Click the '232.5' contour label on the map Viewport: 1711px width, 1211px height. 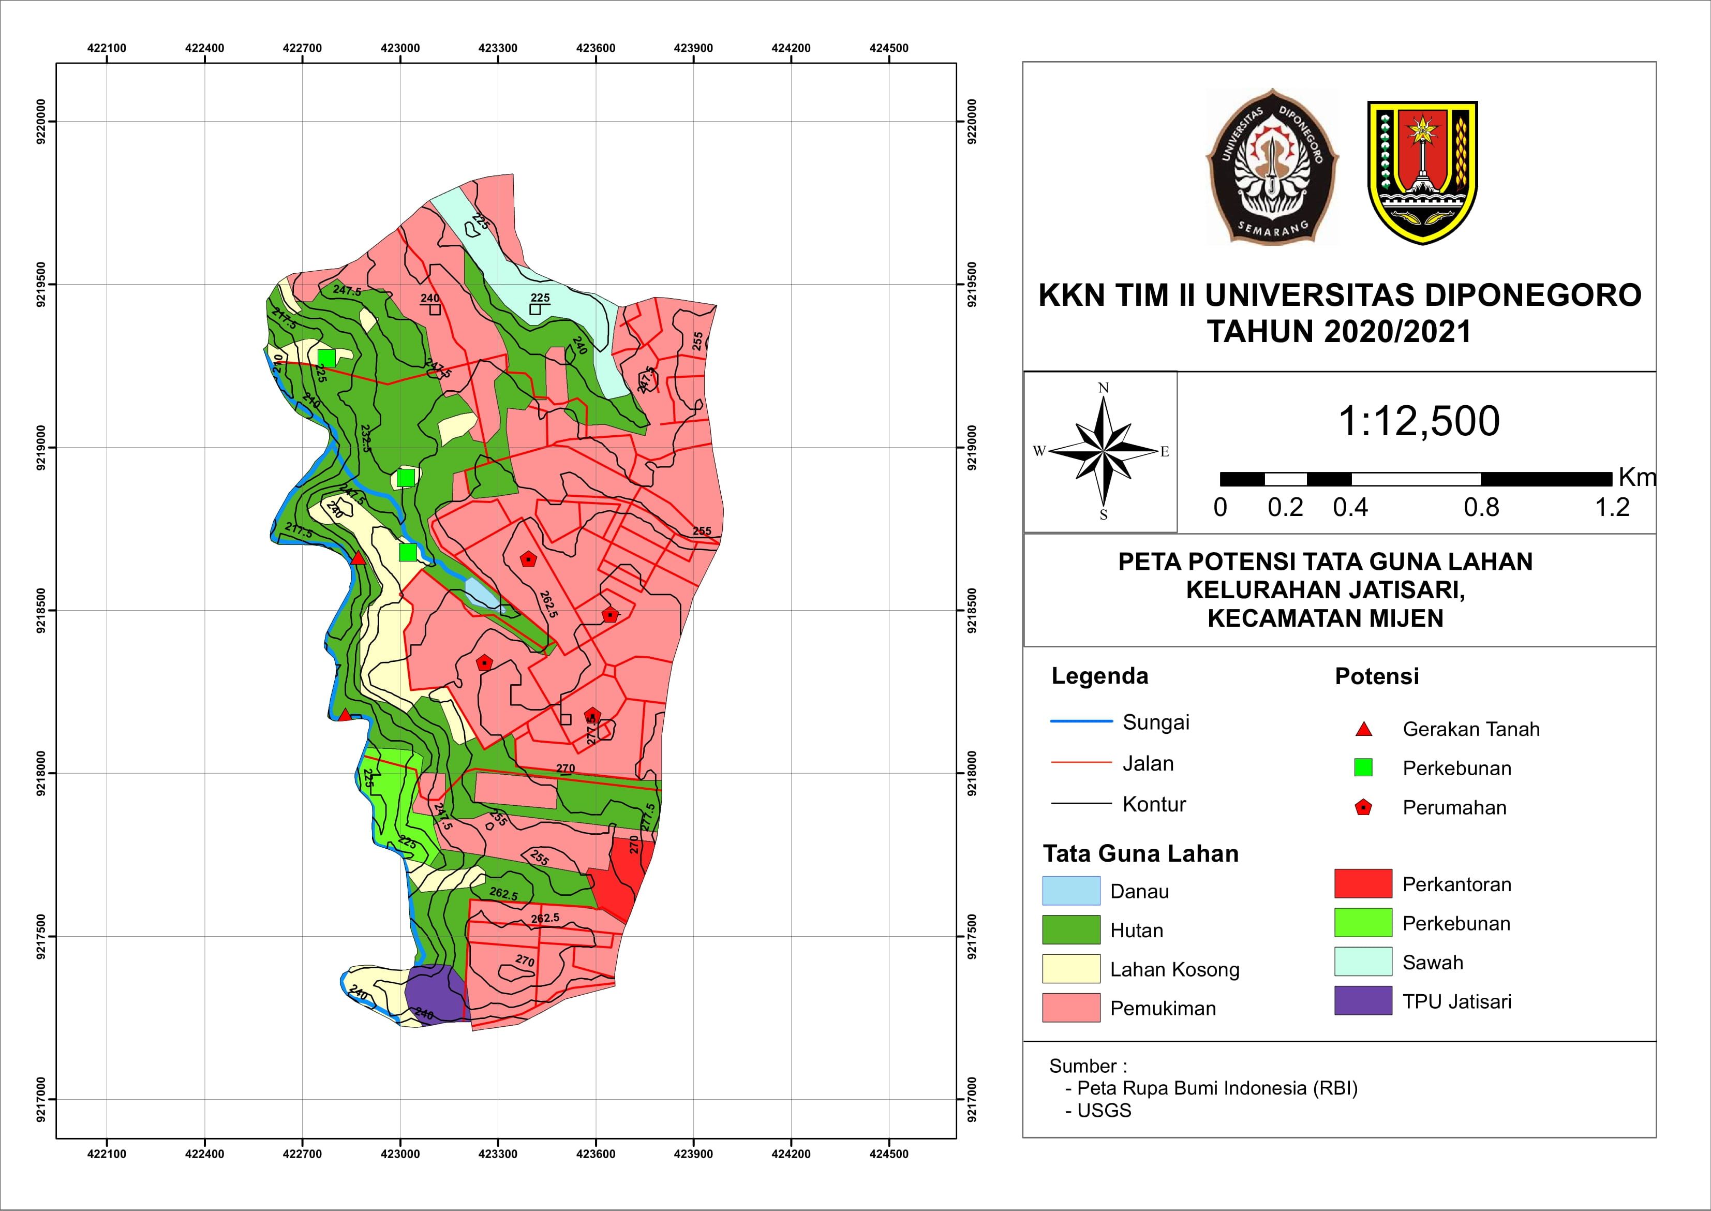pos(365,438)
